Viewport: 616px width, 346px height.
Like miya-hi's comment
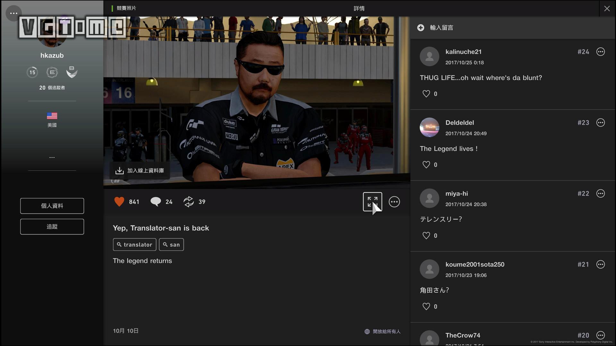click(x=426, y=235)
